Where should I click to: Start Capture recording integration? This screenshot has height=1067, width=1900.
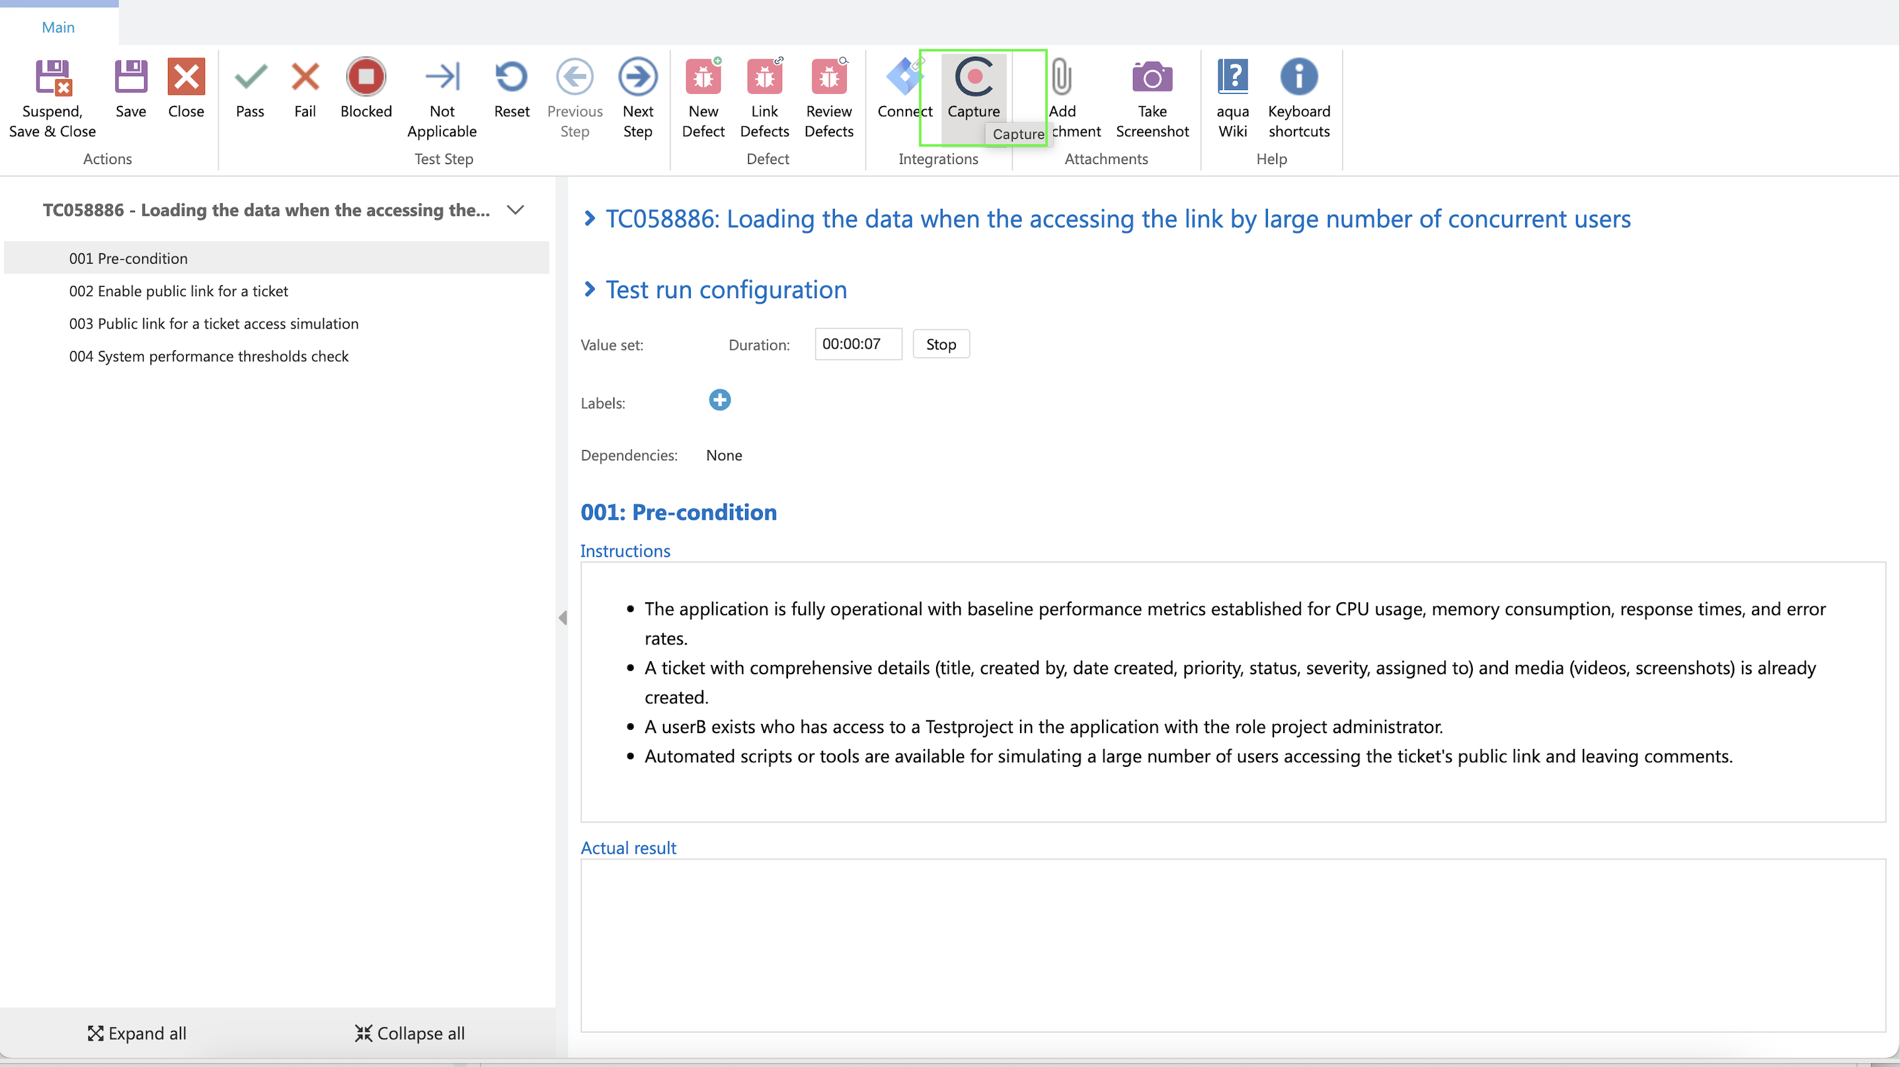974,77
